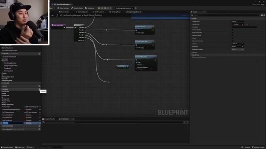The width and height of the screenshot is (266, 149).
Task: Click the green Play button
Action: pos(99,8)
